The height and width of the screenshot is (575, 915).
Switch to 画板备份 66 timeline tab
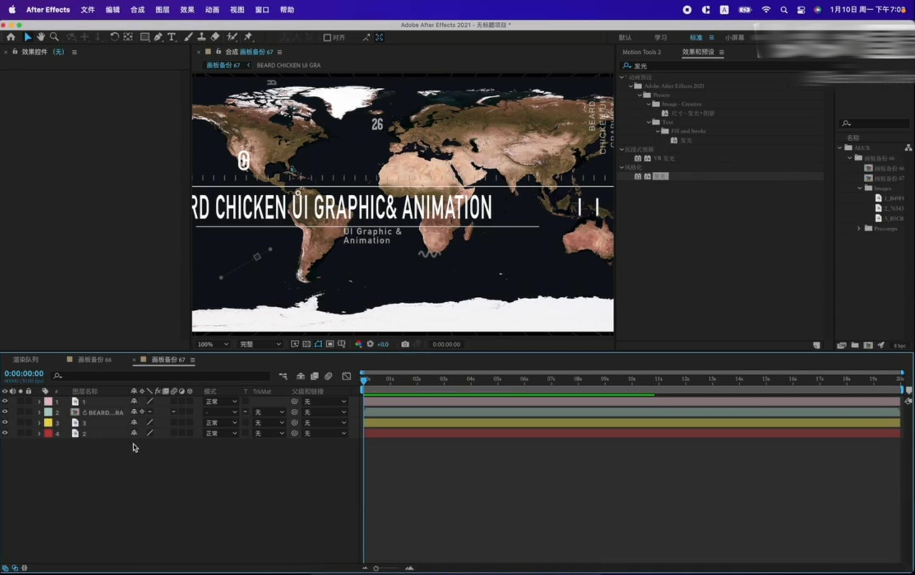click(x=94, y=359)
